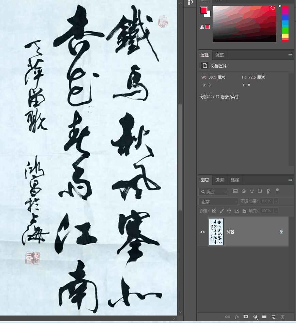Add a layer mask to the image
Viewport: 296px width, 323px height.
click(x=246, y=317)
